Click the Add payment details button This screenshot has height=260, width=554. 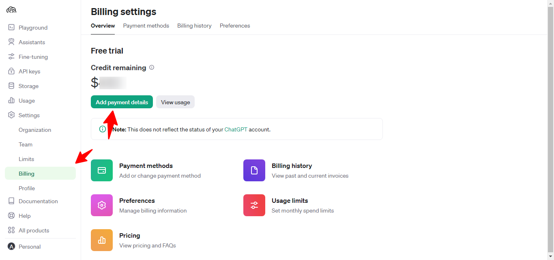click(x=122, y=102)
